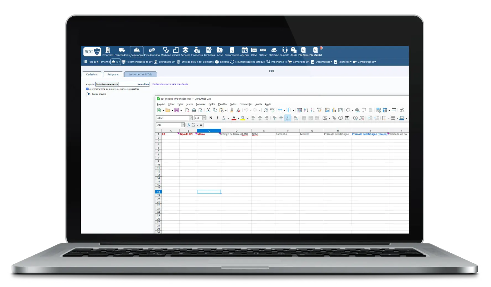This screenshot has height=287, width=491.
Task: Open the 9 pt font size dropdown
Action: tap(204, 118)
